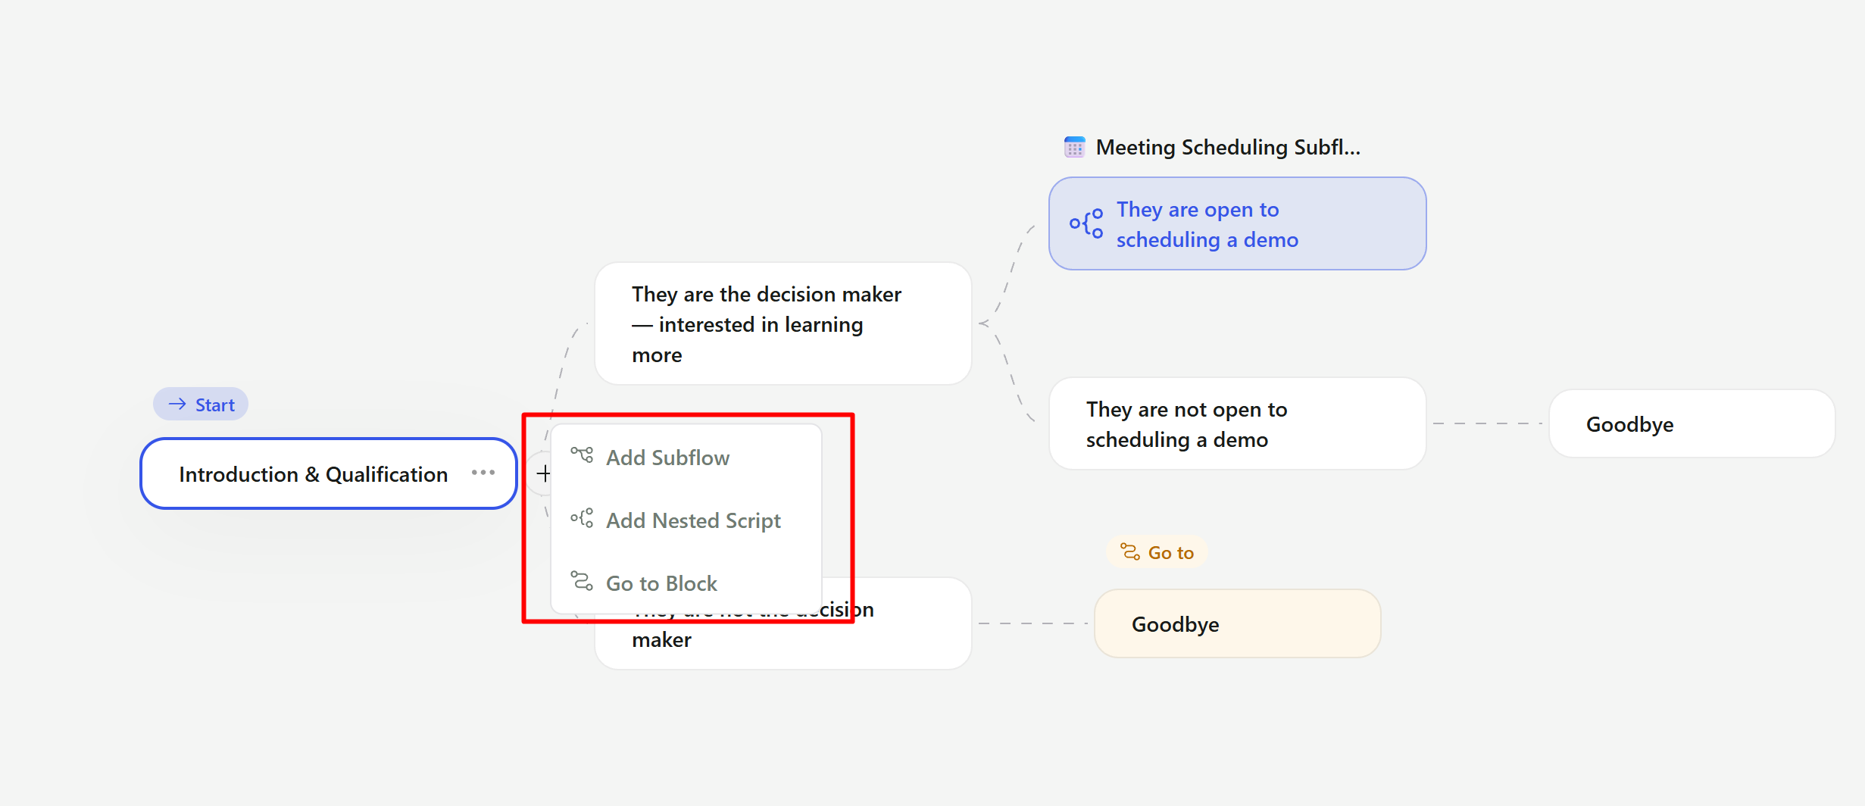Select the Introduction & Qualification block
The height and width of the screenshot is (806, 1865).
(329, 473)
